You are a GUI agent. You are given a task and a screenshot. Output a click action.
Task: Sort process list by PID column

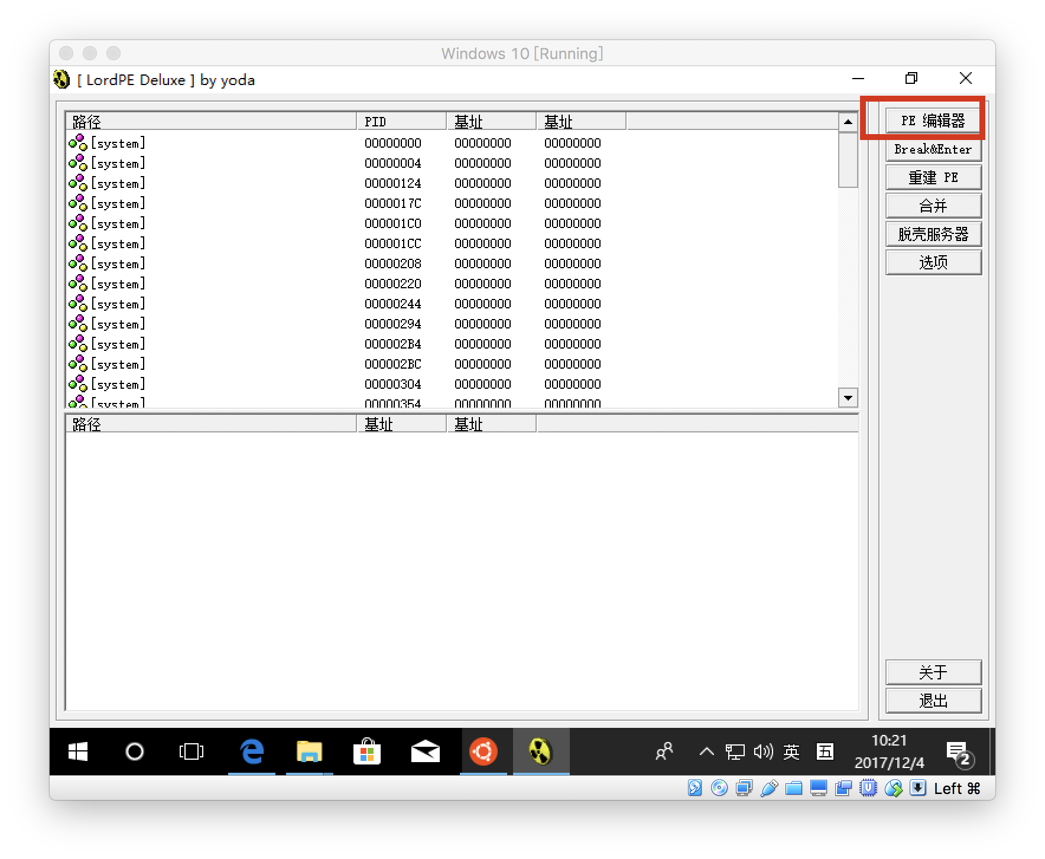click(x=401, y=122)
